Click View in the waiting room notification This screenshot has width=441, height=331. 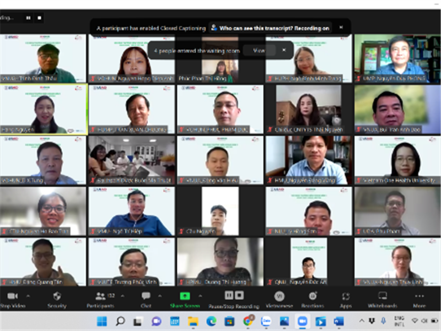259,50
